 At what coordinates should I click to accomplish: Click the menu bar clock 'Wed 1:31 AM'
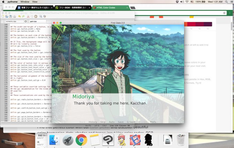pyautogui.click(x=215, y=2)
